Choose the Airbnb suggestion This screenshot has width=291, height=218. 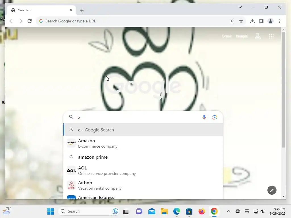click(x=143, y=185)
